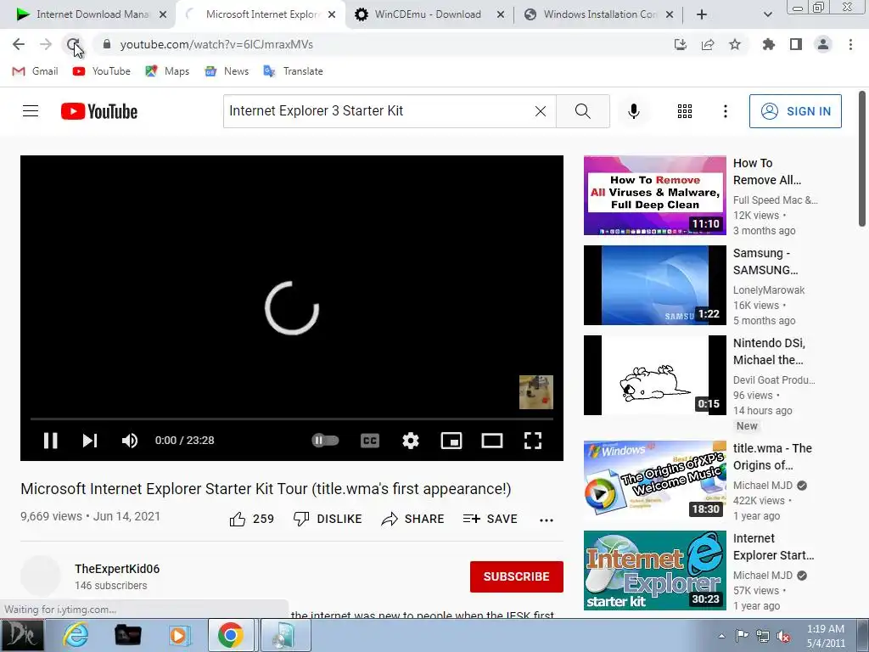This screenshot has width=869, height=652.
Task: Subscribe to TheExpertKid06
Action: point(517,576)
